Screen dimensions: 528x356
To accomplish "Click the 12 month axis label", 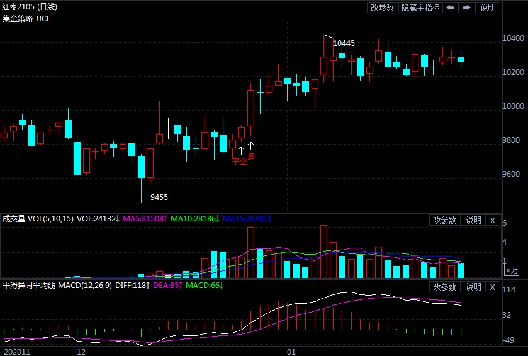I will (81, 352).
